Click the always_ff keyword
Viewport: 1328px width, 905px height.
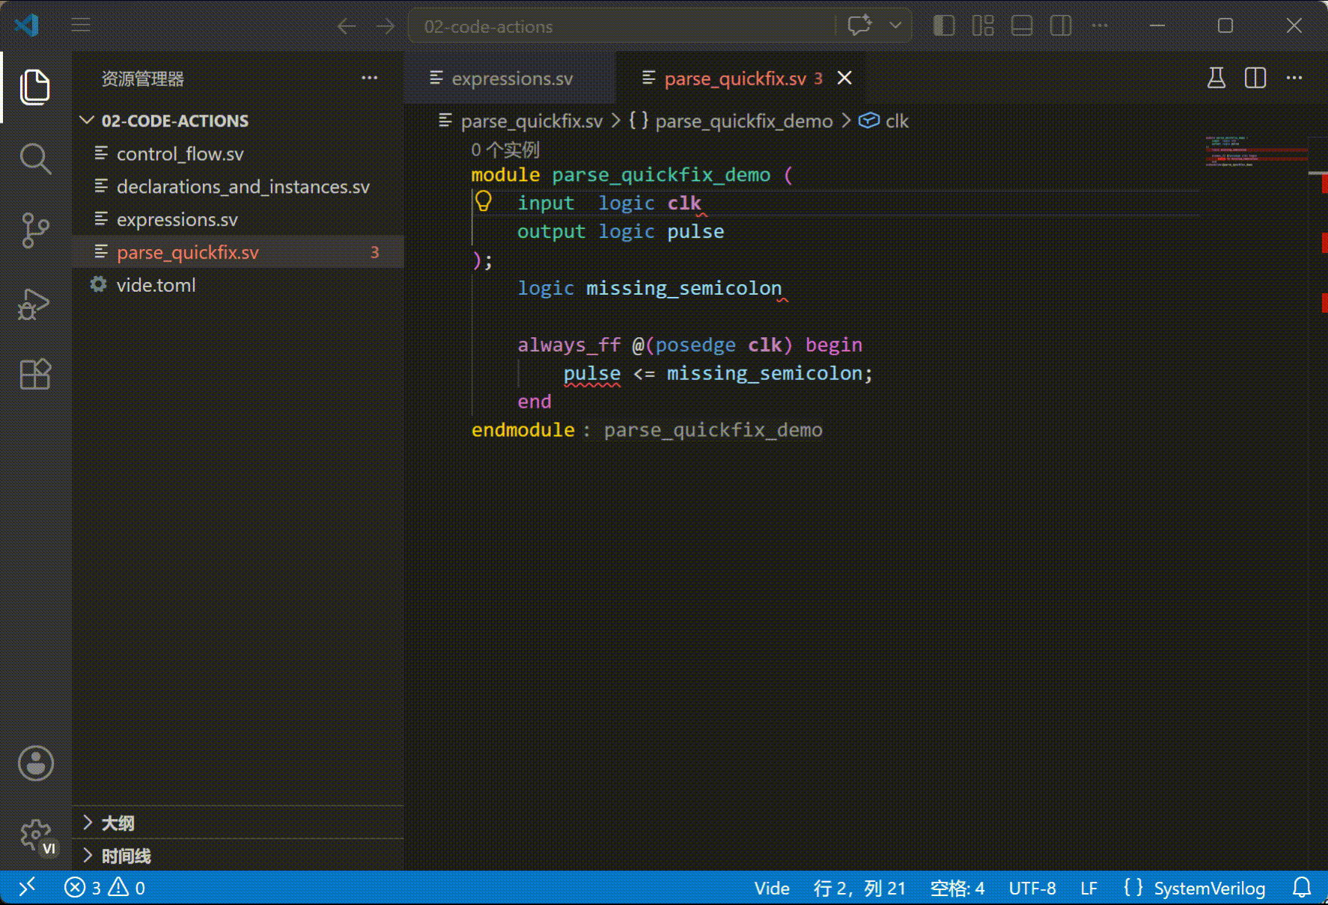click(x=569, y=345)
